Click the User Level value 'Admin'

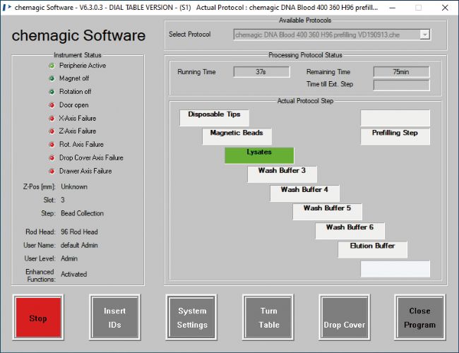tap(69, 259)
